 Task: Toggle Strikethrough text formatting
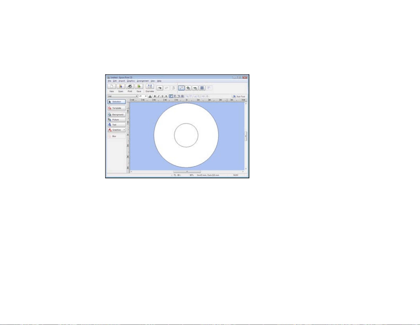pos(166,96)
